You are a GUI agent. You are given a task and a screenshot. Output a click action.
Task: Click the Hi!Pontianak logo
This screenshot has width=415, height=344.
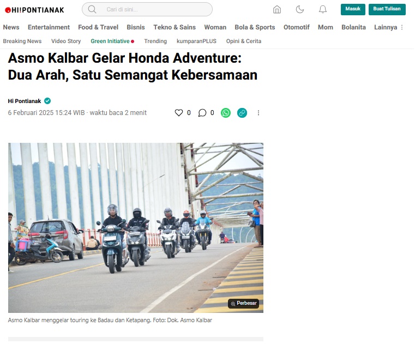(x=34, y=10)
